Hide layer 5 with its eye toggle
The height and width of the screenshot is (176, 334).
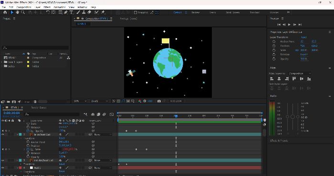tap(3, 160)
